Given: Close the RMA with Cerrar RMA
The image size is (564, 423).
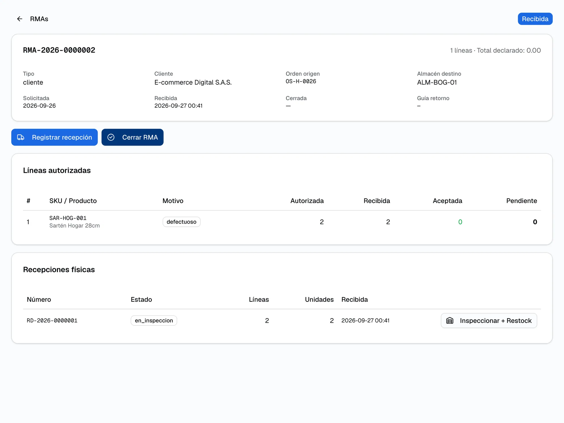Looking at the screenshot, I should [133, 137].
